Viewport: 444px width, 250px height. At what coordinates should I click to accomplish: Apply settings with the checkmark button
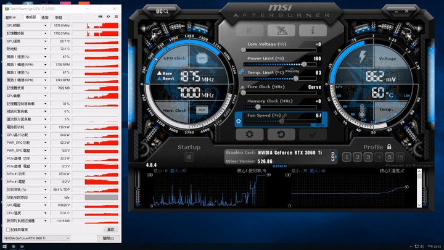coord(313,135)
